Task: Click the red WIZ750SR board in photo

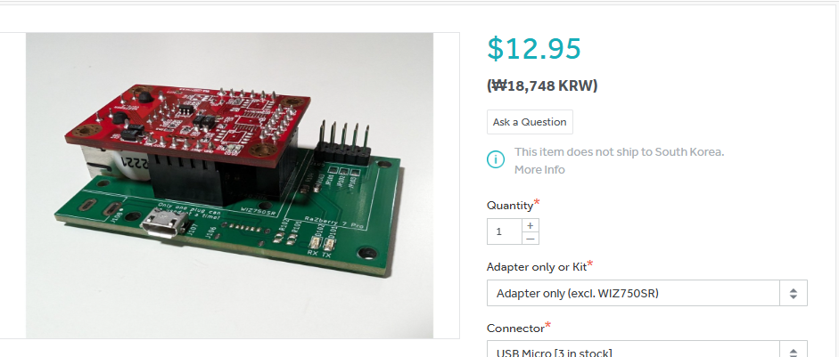Action: tap(187, 120)
